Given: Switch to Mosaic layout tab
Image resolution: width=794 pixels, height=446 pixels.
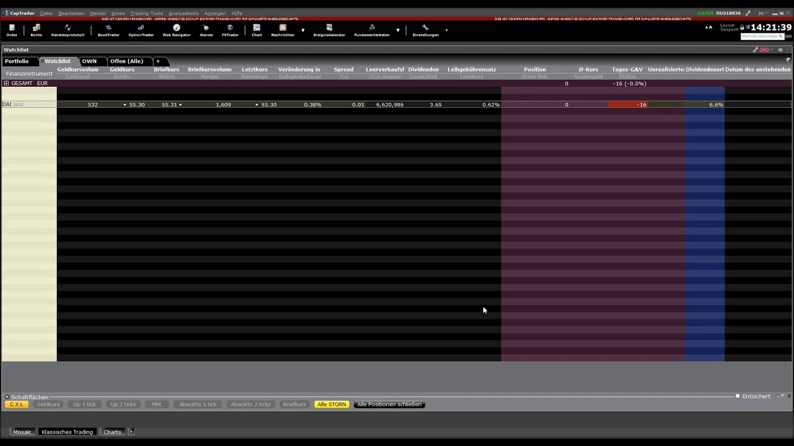Looking at the screenshot, I should (x=22, y=432).
